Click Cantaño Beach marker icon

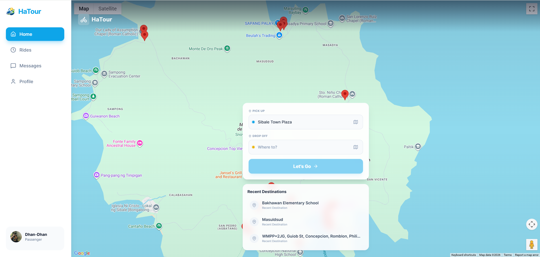click(159, 226)
